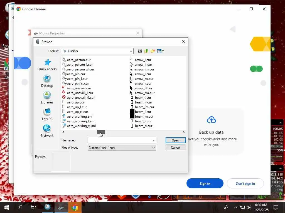Open the notification center icon
Image resolution: width=285 pixels, height=213 pixels.
tap(276, 207)
